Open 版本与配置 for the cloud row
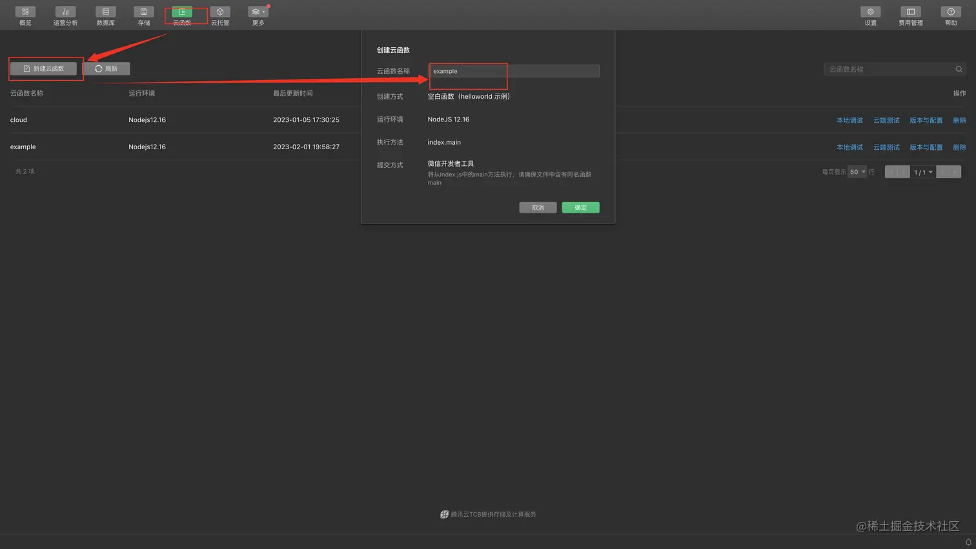Image resolution: width=976 pixels, height=549 pixels. (x=926, y=120)
